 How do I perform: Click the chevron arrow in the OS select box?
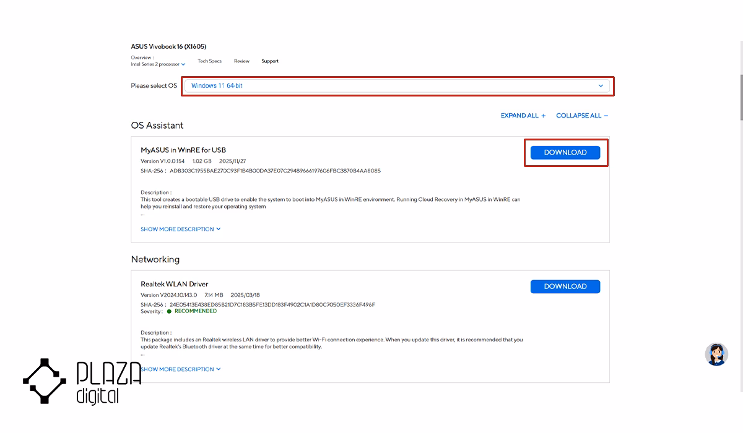(601, 86)
